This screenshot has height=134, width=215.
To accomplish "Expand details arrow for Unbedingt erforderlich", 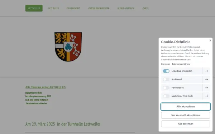I will tap(206, 71).
